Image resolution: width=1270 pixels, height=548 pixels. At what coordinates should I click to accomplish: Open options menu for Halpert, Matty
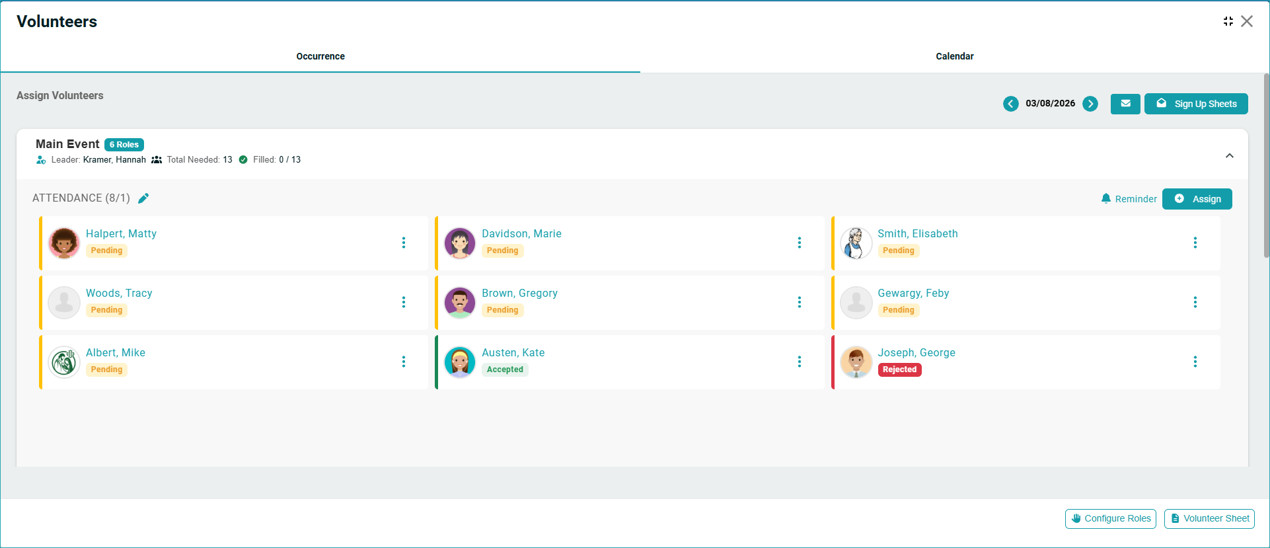tap(403, 243)
